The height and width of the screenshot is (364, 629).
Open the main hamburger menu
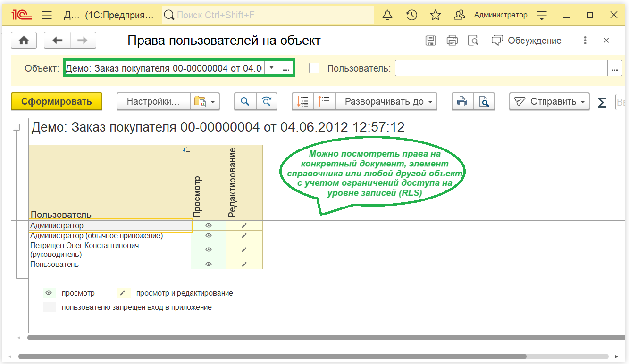(x=47, y=15)
